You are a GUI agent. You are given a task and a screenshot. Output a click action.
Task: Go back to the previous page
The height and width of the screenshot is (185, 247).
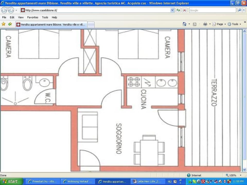[x=4, y=10]
